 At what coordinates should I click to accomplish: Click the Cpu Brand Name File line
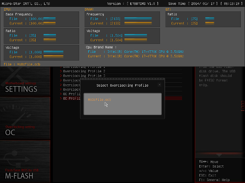pos(136,52)
